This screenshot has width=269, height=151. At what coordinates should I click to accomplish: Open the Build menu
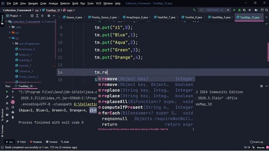[75, 3]
